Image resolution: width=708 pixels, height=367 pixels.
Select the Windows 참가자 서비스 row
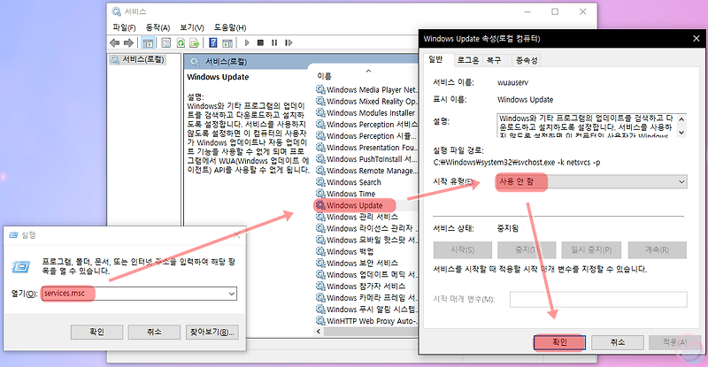[366, 287]
